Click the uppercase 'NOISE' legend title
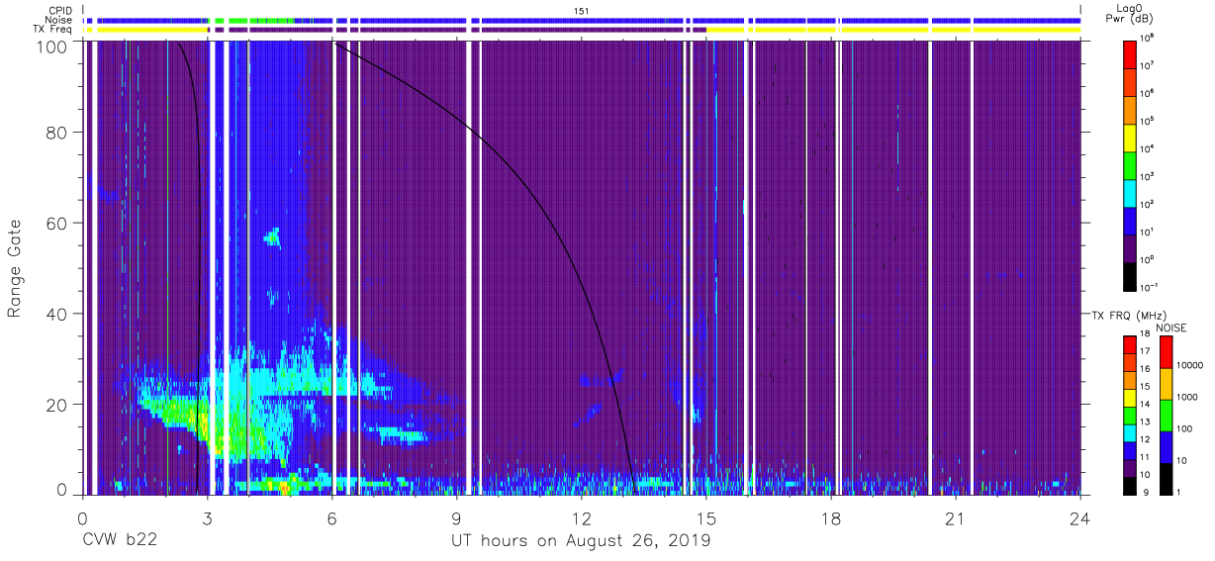 tap(1170, 327)
